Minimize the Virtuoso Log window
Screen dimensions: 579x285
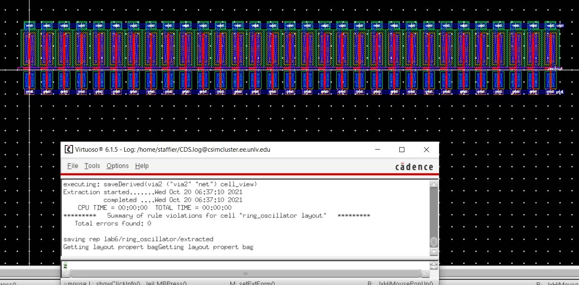pos(377,150)
